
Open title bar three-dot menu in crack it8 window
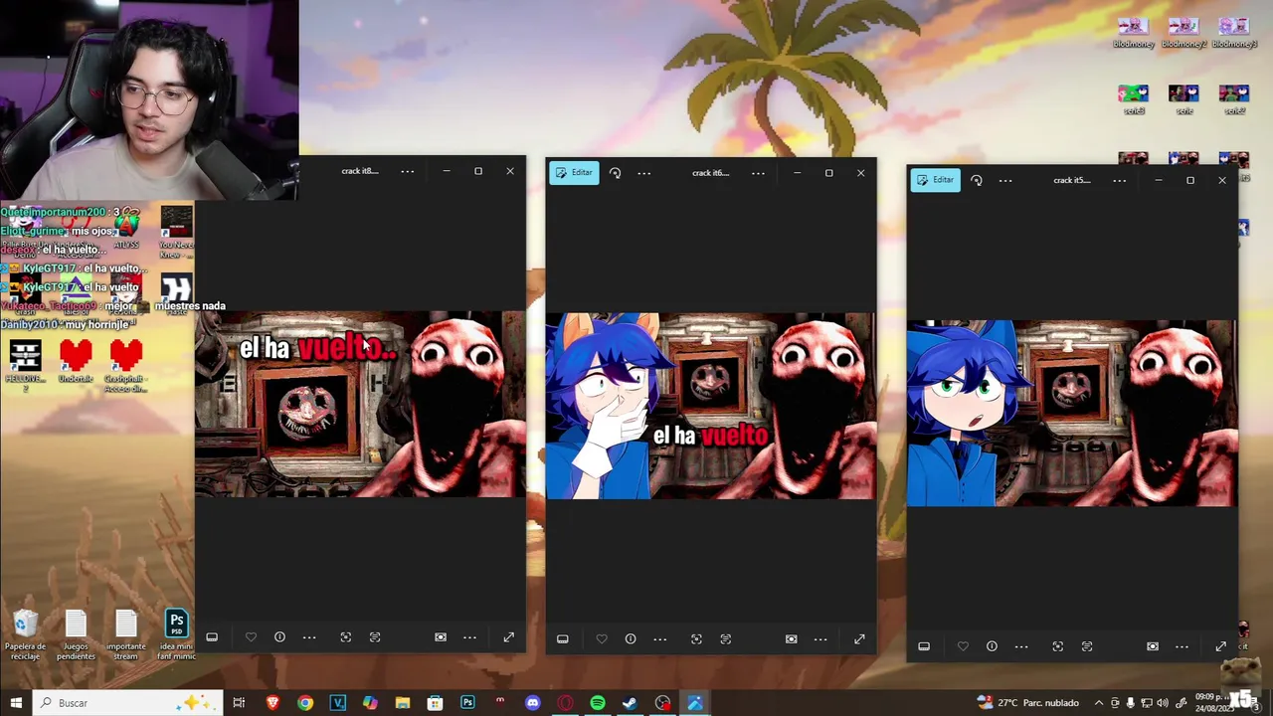click(407, 171)
